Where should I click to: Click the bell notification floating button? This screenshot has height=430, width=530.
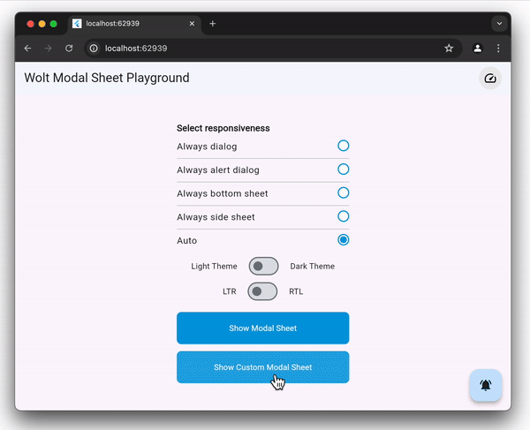click(485, 385)
